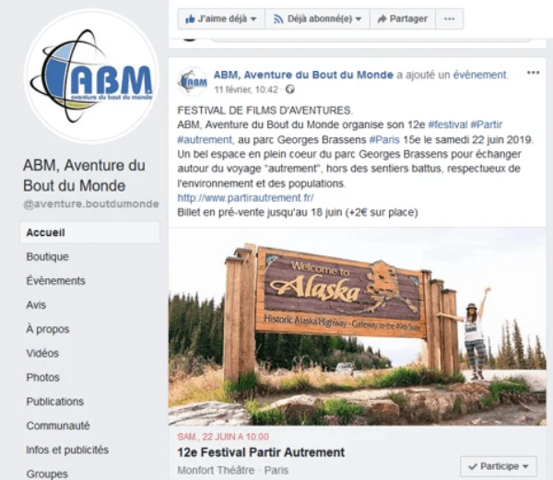Click the ABM page profile logo
This screenshot has height=480, width=553.
point(91,76)
